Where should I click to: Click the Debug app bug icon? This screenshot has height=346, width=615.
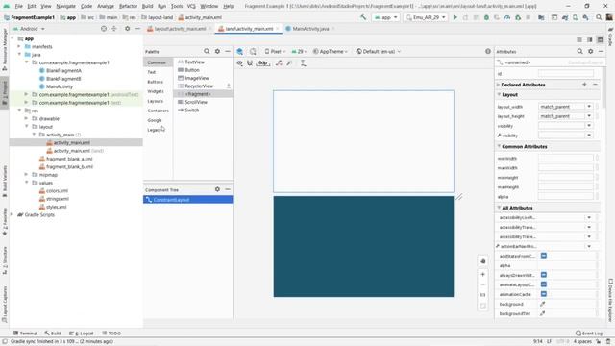[486, 17]
